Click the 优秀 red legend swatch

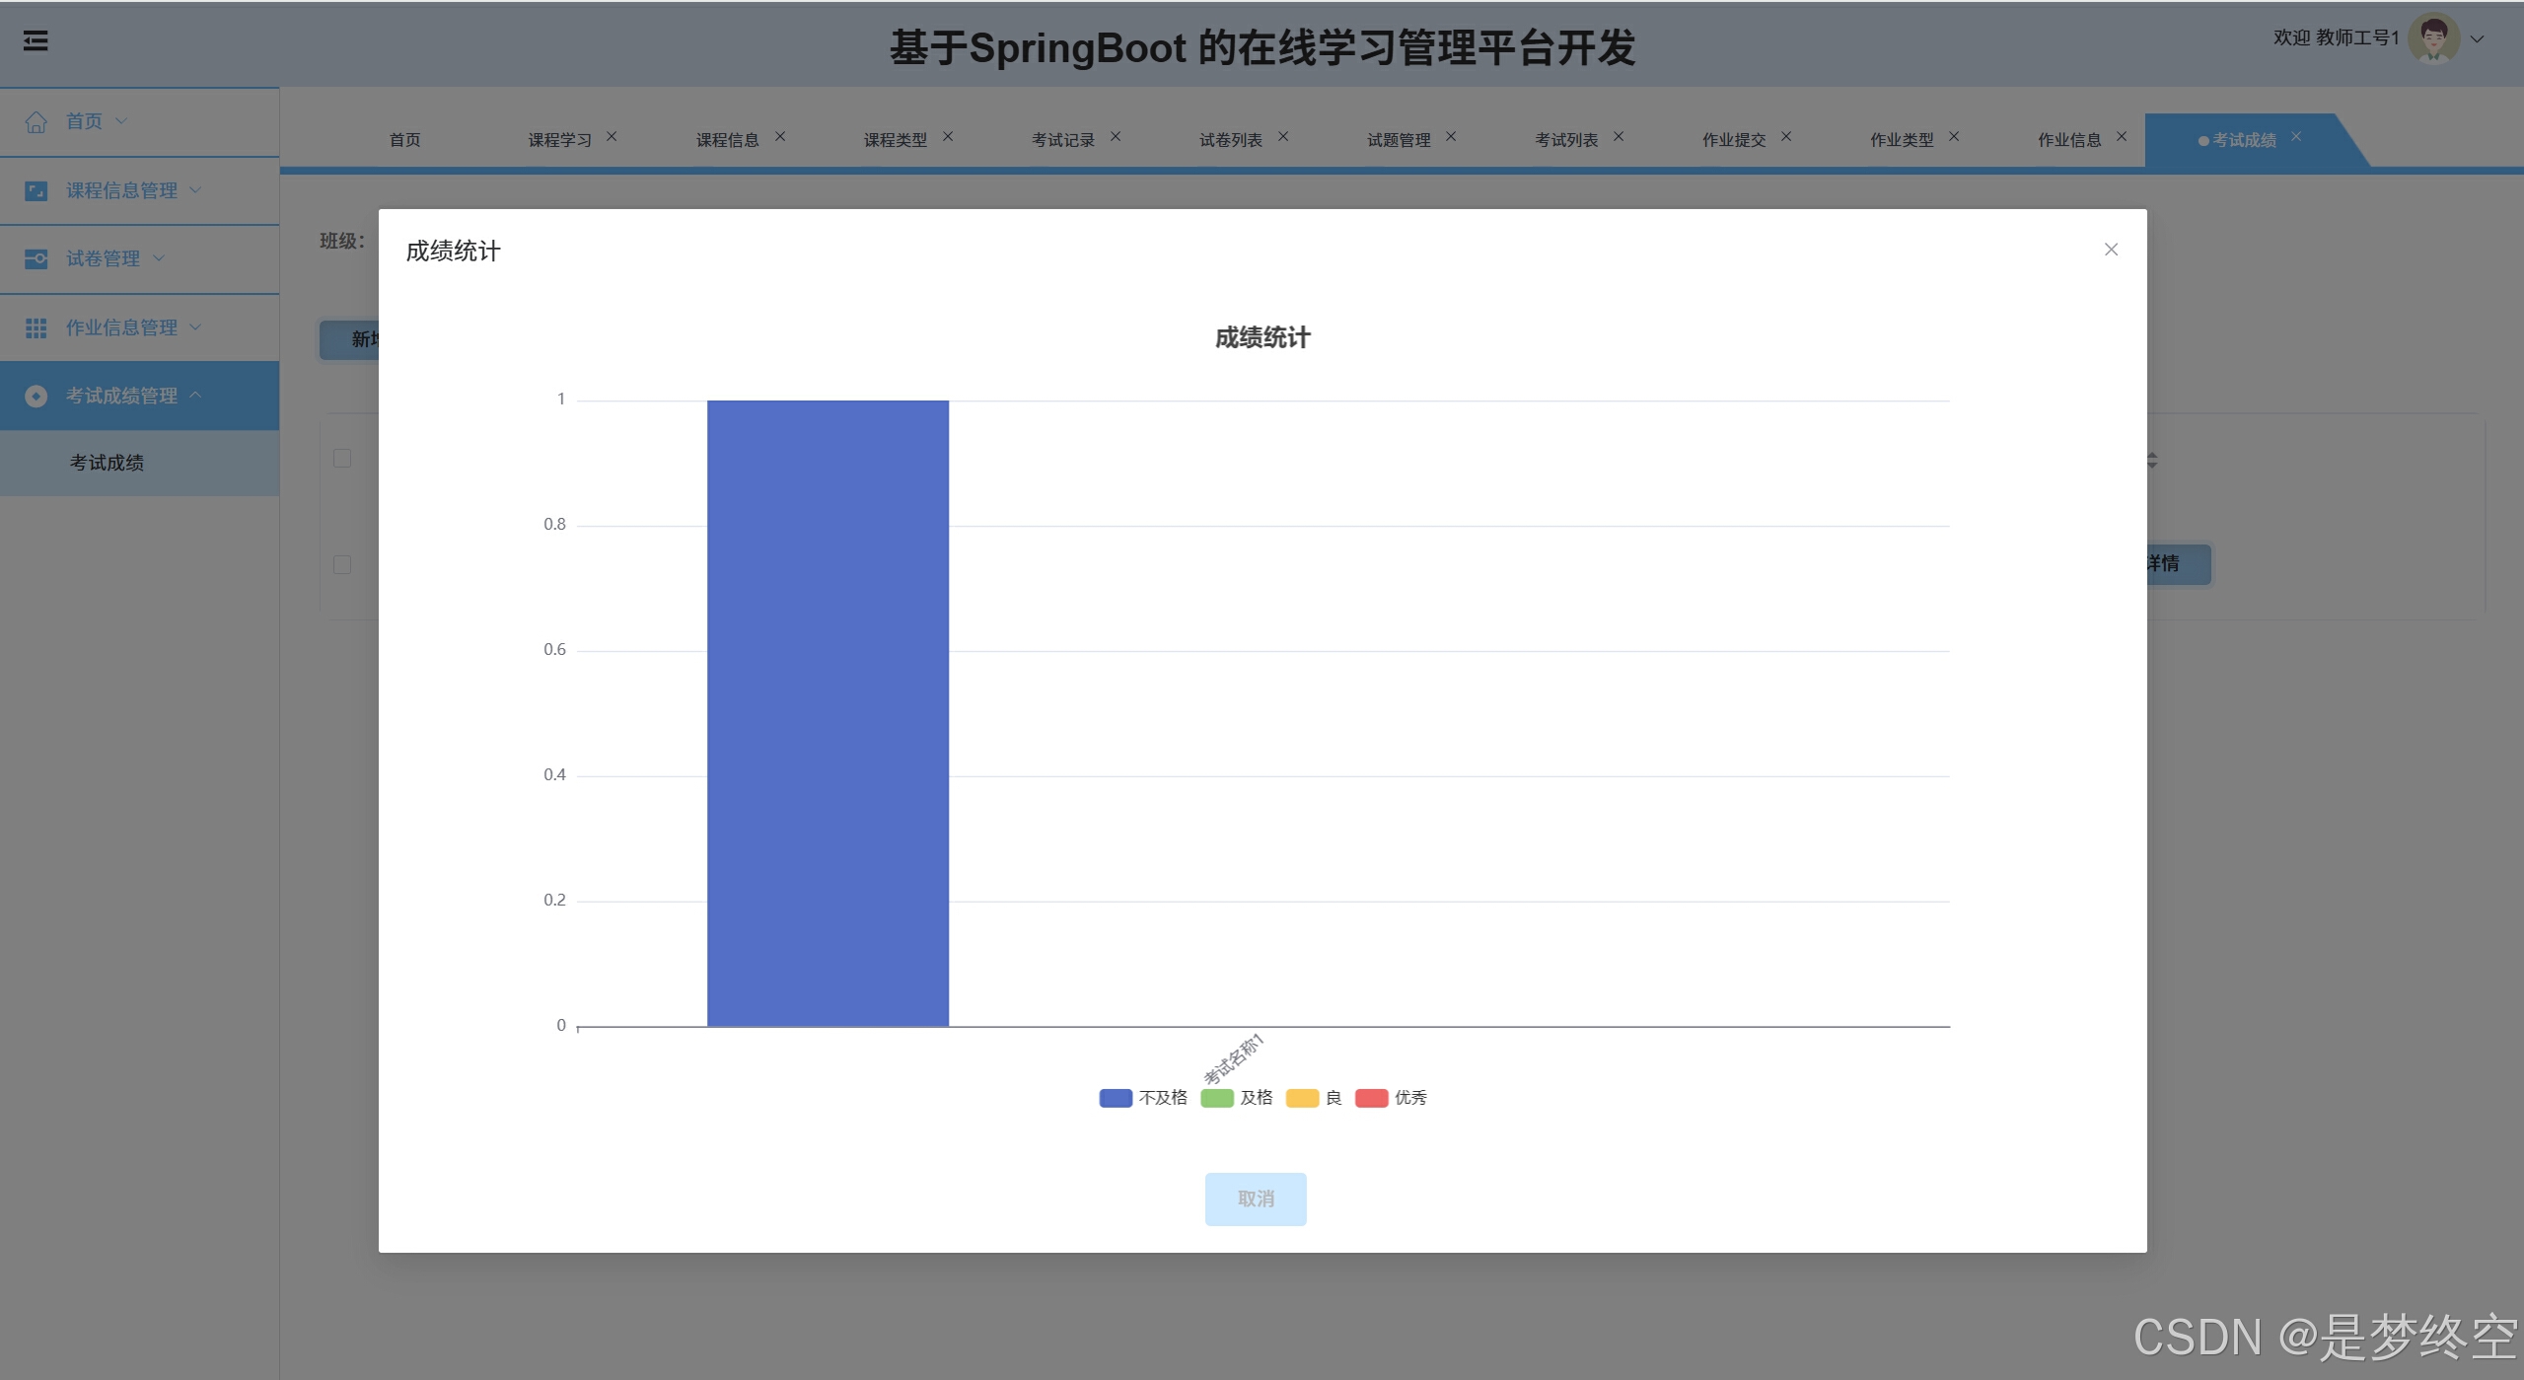tap(1371, 1098)
